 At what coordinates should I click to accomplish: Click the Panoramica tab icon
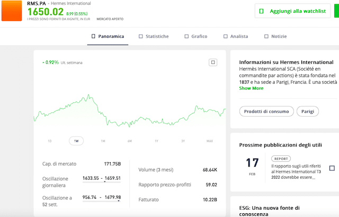[x=93, y=36]
